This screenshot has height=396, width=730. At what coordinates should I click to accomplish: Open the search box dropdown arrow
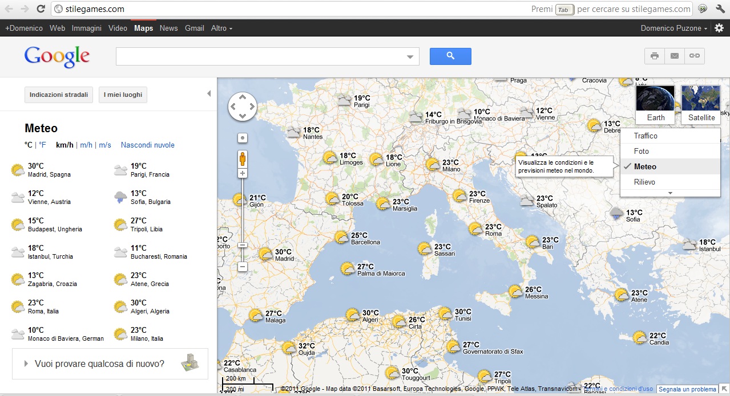[410, 56]
